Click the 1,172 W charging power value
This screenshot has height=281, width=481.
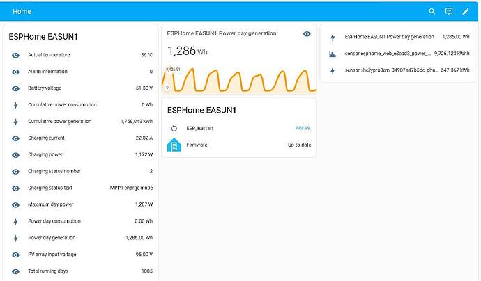144,154
